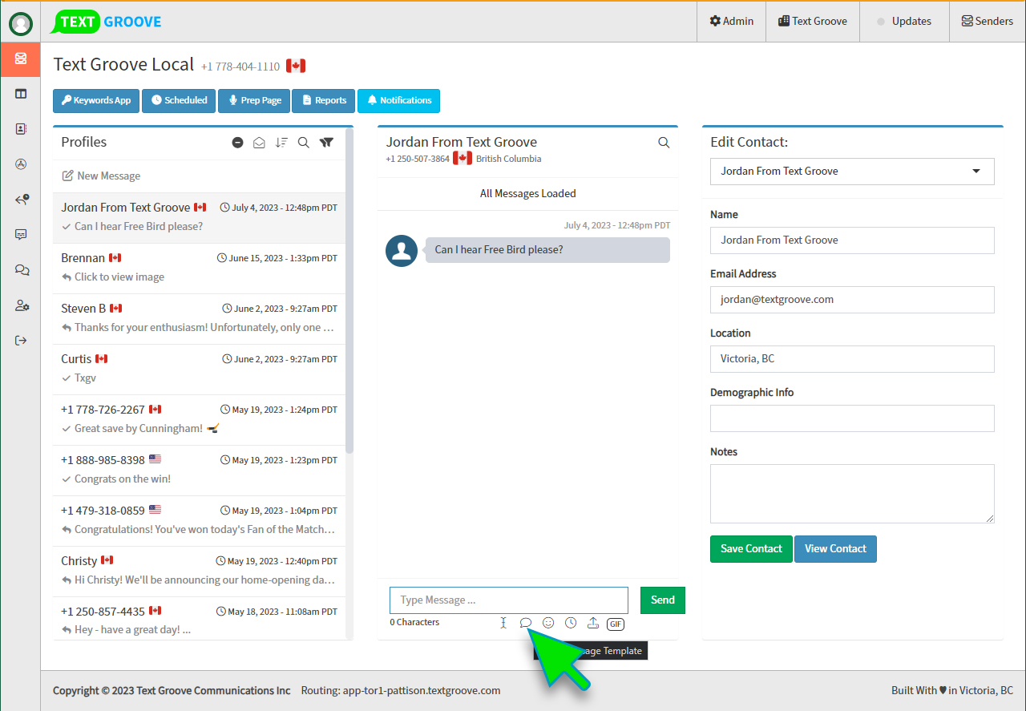Save the contact
Viewport: 1026px width, 711px height.
point(751,549)
